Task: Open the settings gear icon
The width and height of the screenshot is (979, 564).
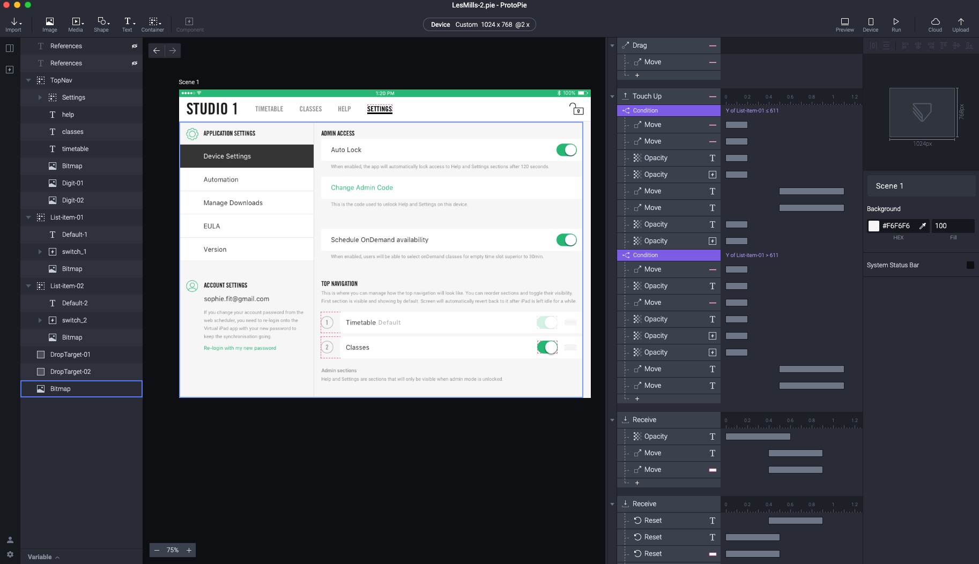Action: point(10,554)
